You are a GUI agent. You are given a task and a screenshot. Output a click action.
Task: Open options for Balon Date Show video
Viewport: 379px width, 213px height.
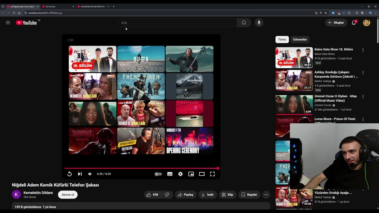(x=363, y=50)
